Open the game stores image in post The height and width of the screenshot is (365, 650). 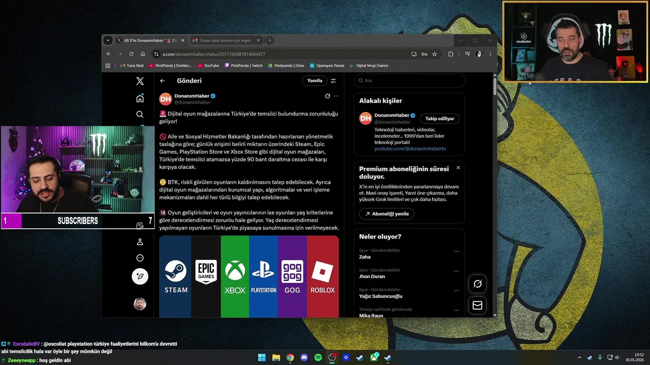(249, 276)
